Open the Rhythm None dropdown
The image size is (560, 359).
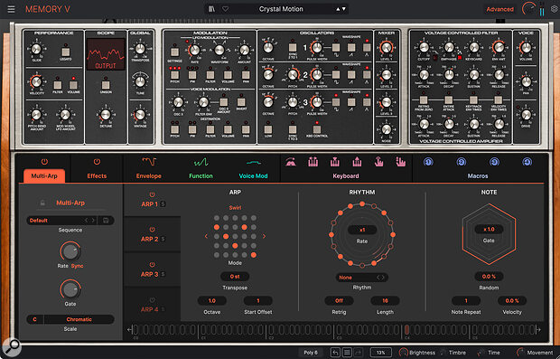click(x=362, y=278)
